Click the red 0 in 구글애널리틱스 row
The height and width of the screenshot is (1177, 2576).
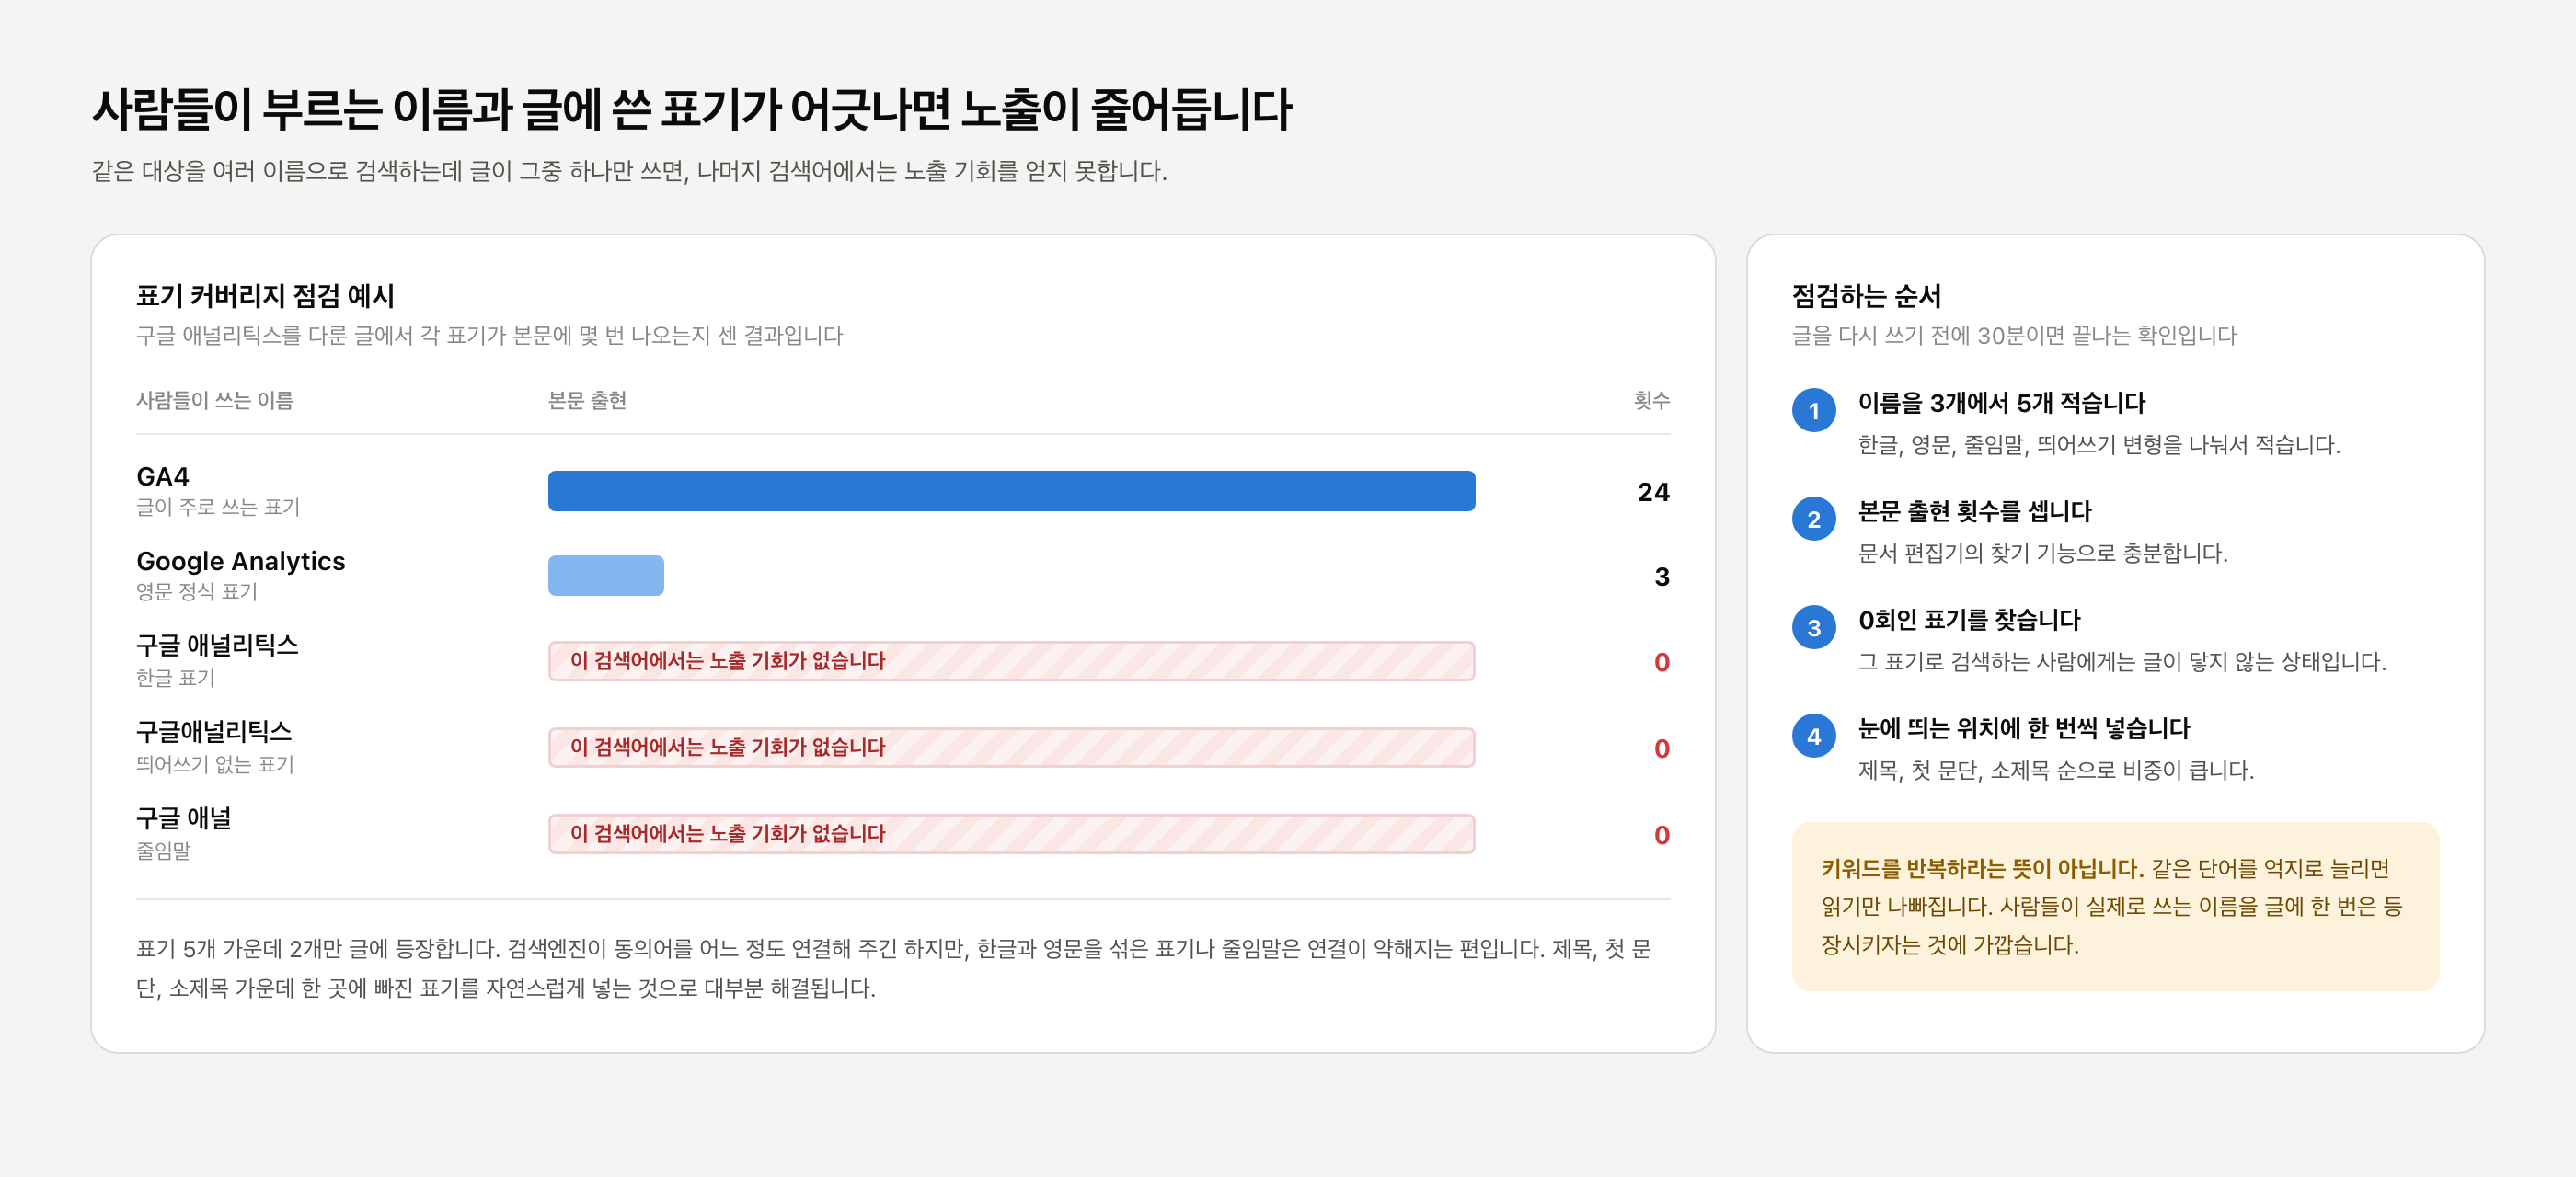(1661, 748)
